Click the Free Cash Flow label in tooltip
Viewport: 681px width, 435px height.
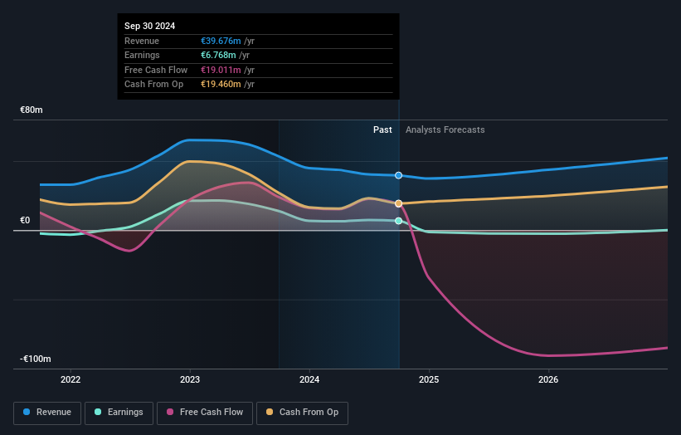tap(156, 70)
